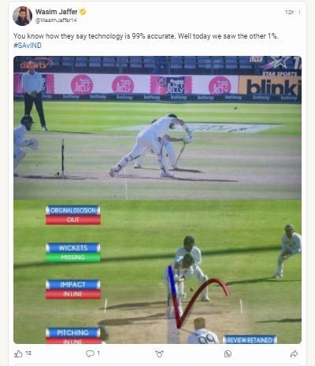Open Wasim Jaffer's profile picture
This screenshot has height=366, width=315.
(x=22, y=16)
